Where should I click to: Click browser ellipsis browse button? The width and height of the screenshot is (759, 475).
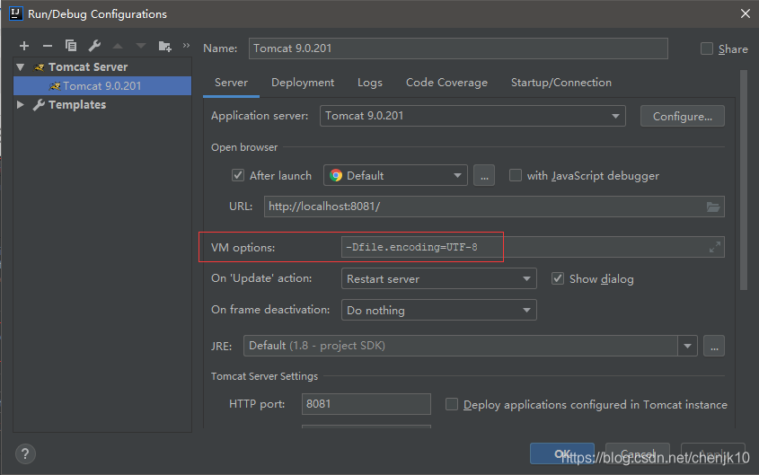click(x=484, y=175)
